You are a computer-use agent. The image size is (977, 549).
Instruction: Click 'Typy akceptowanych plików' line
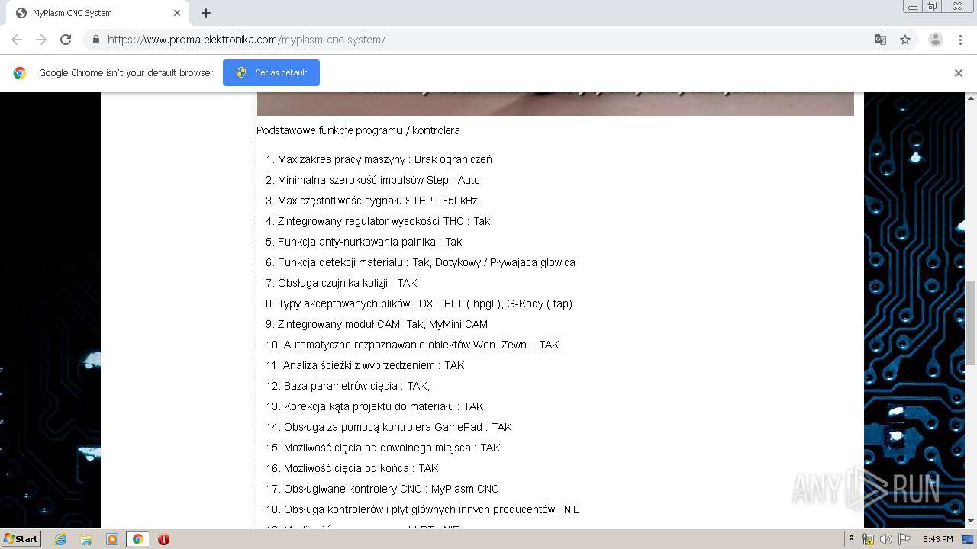425,303
